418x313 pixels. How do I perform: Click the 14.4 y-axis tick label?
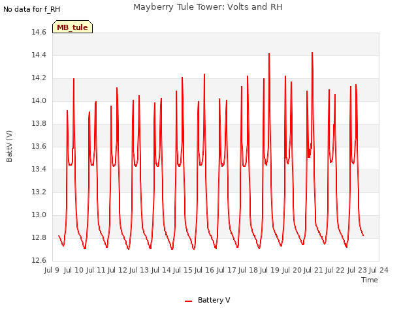pos(39,55)
